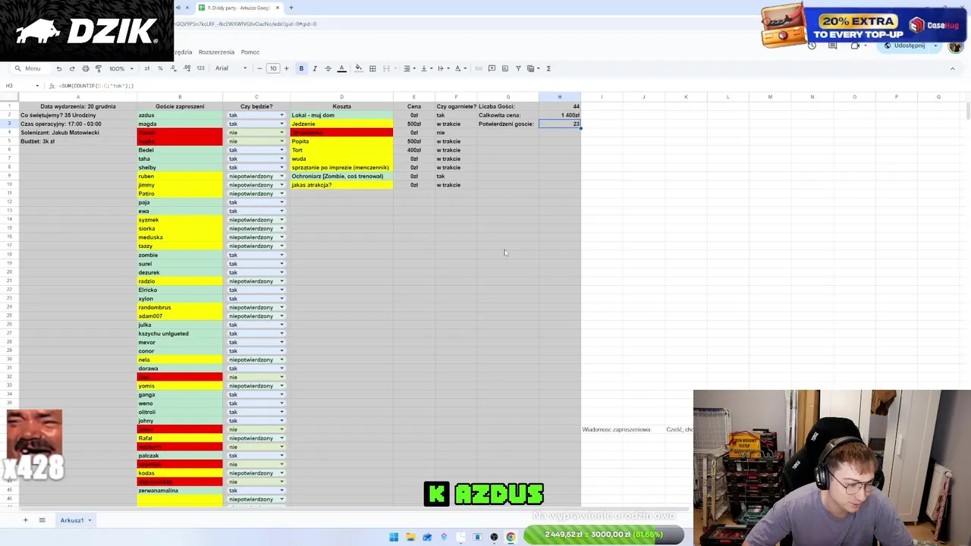Print the spreadsheet using printer icon
The width and height of the screenshot is (971, 546).
point(85,68)
